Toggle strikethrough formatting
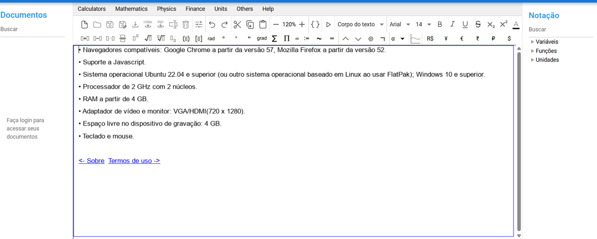Viewport: 597px width, 239px height. pos(478,24)
